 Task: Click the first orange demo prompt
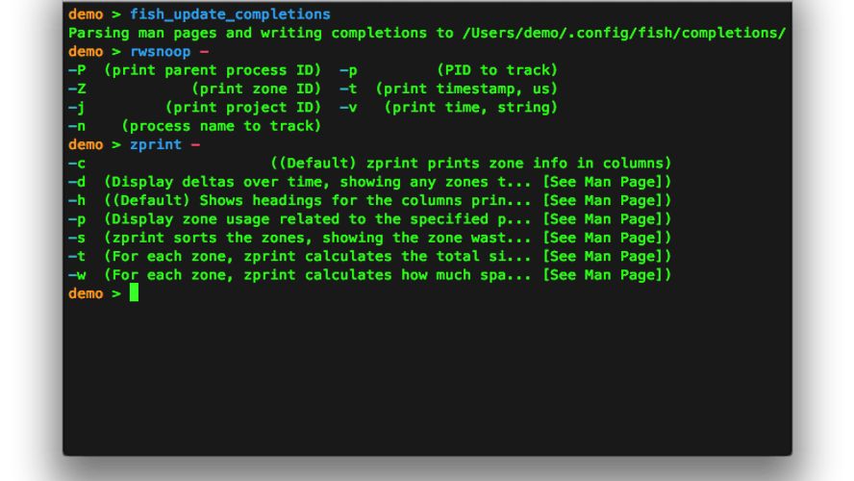[86, 14]
